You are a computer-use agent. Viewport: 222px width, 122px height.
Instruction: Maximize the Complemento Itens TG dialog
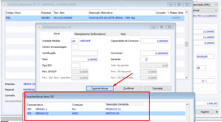pos(162,27)
